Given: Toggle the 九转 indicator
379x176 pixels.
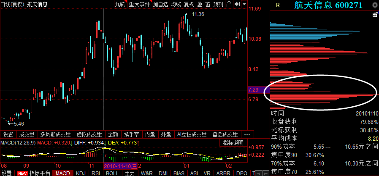Looking at the screenshot, I should coord(120,4).
